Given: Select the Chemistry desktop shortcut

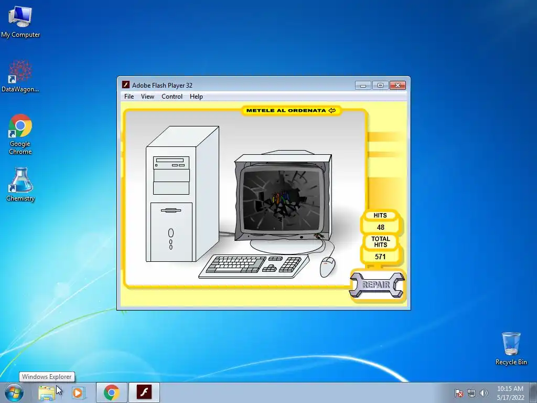Looking at the screenshot, I should click(x=20, y=184).
